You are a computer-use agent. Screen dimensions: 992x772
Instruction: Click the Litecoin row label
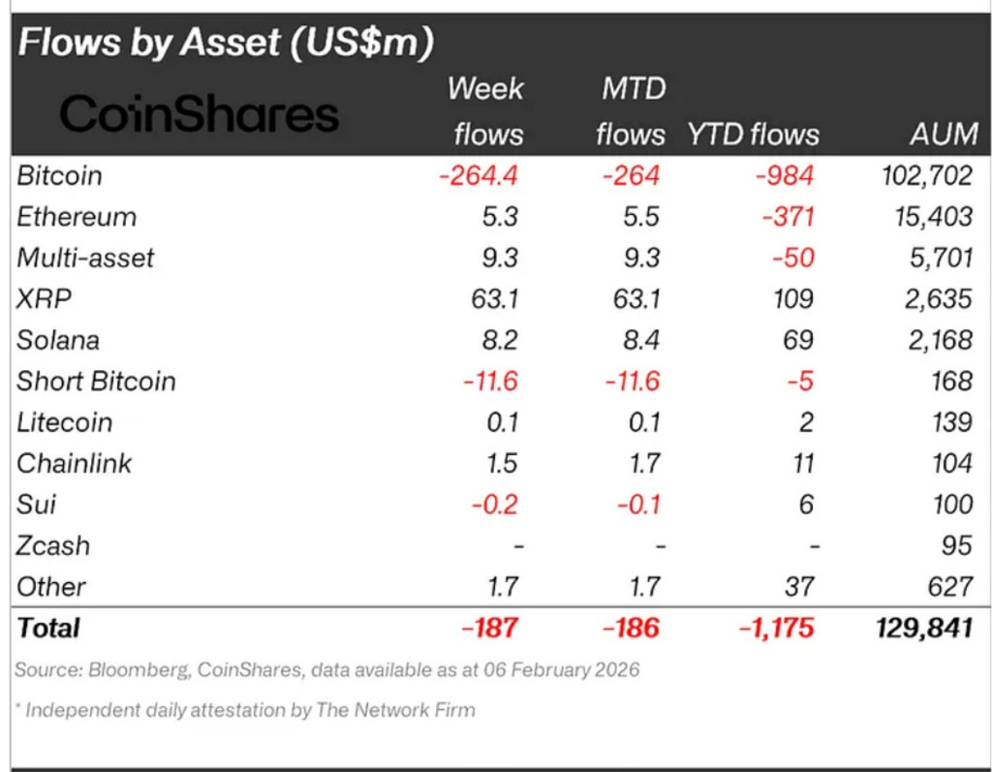pyautogui.click(x=64, y=422)
